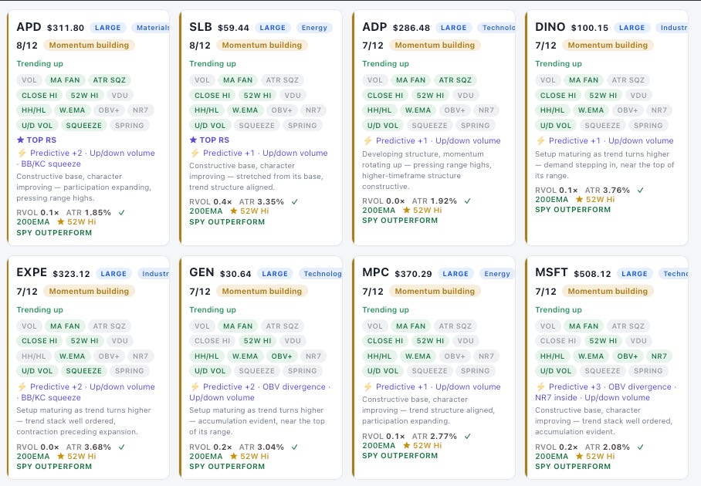
Task: Click the CLOSE HI chip on MPC card
Action: (385, 341)
